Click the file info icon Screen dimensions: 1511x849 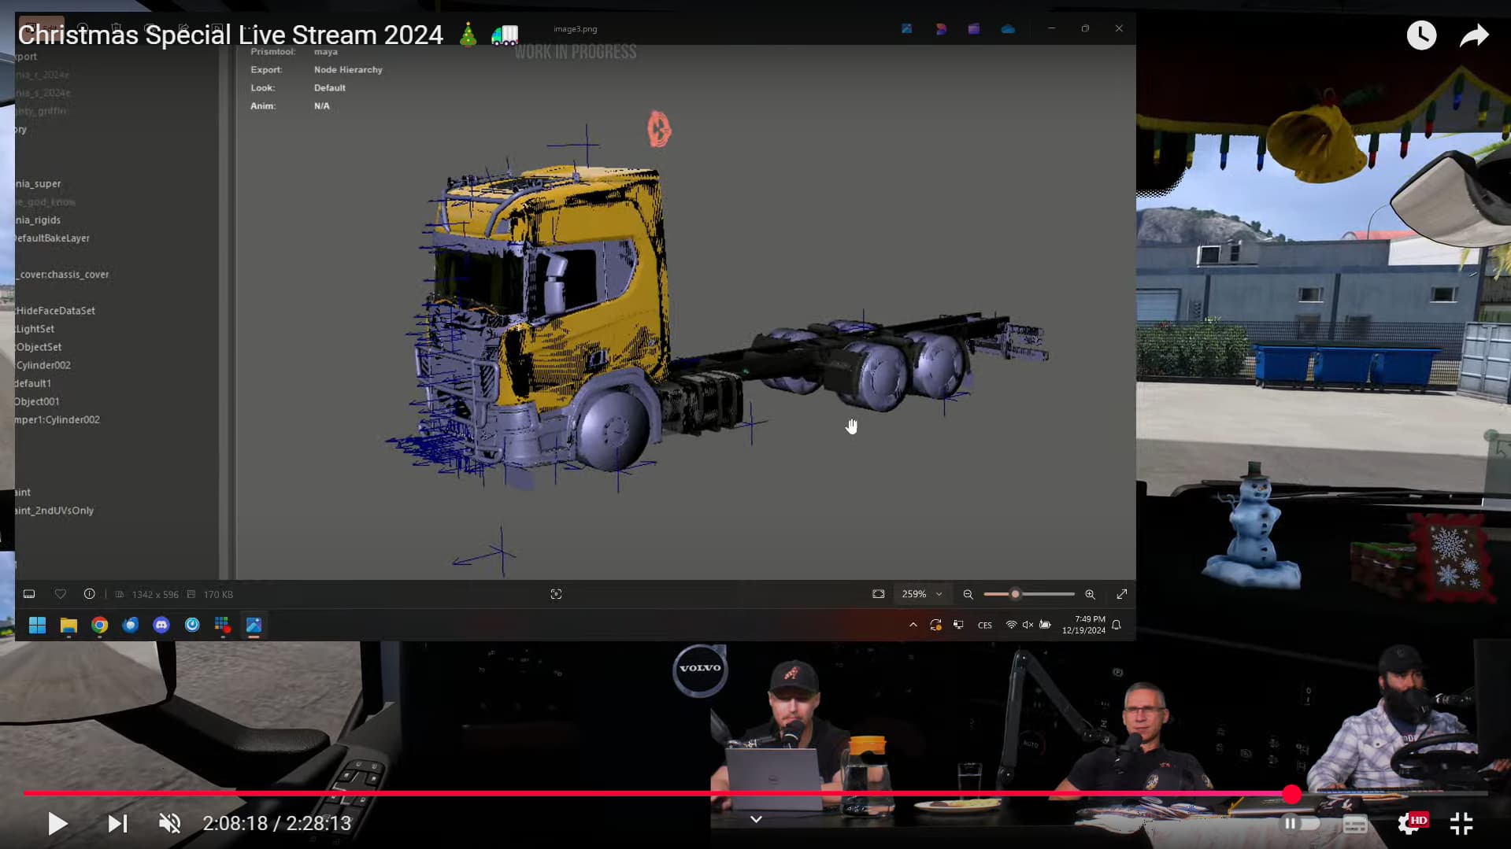click(89, 594)
